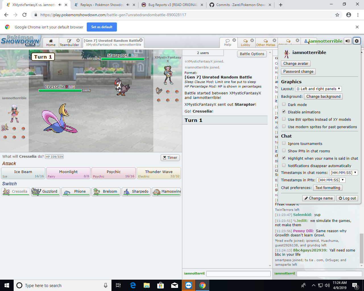The height and width of the screenshot is (291, 364).
Task: Click the opposing Staraptor sprite
Action: pyautogui.click(x=122, y=86)
